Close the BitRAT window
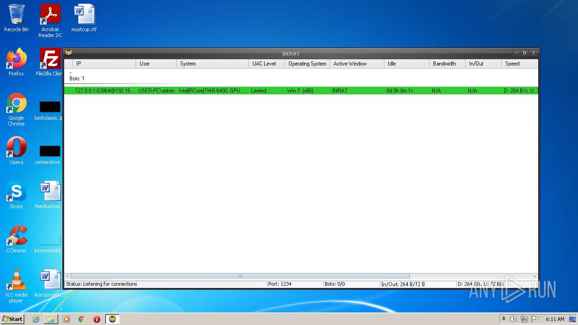The height and width of the screenshot is (325, 578). (x=533, y=53)
